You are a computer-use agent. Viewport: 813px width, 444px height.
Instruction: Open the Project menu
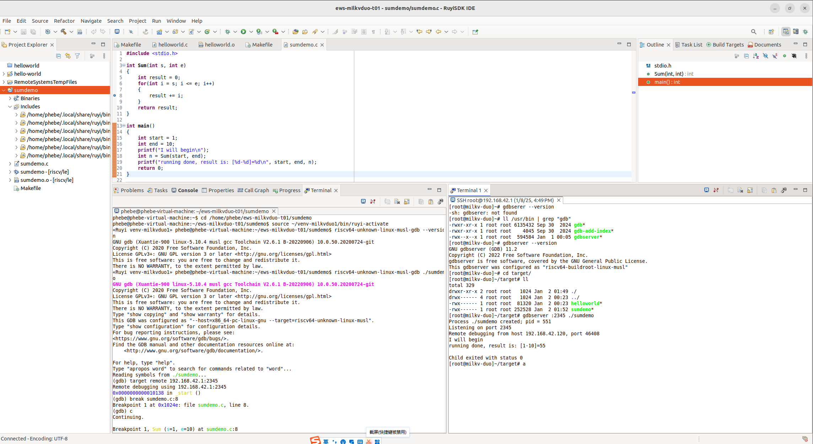[x=137, y=21]
